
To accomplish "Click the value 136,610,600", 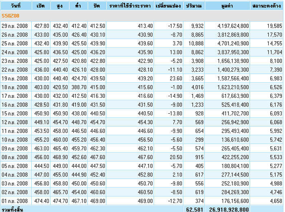I will click(x=235, y=140).
